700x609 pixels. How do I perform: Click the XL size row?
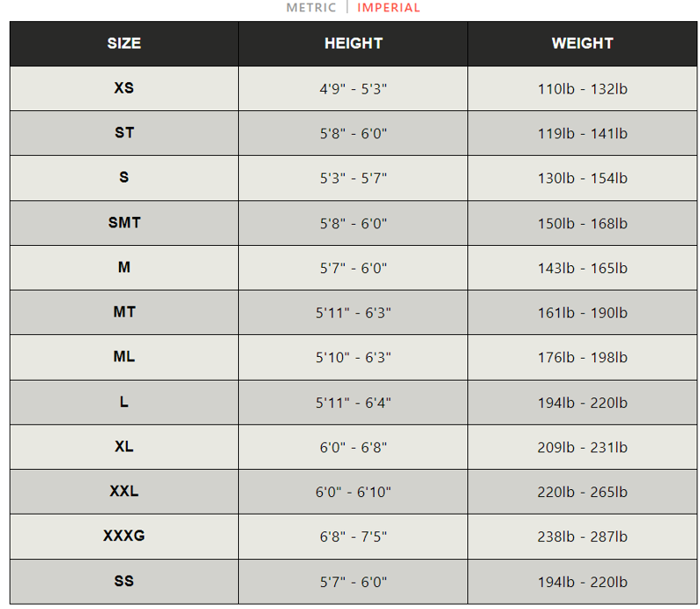[x=123, y=446]
